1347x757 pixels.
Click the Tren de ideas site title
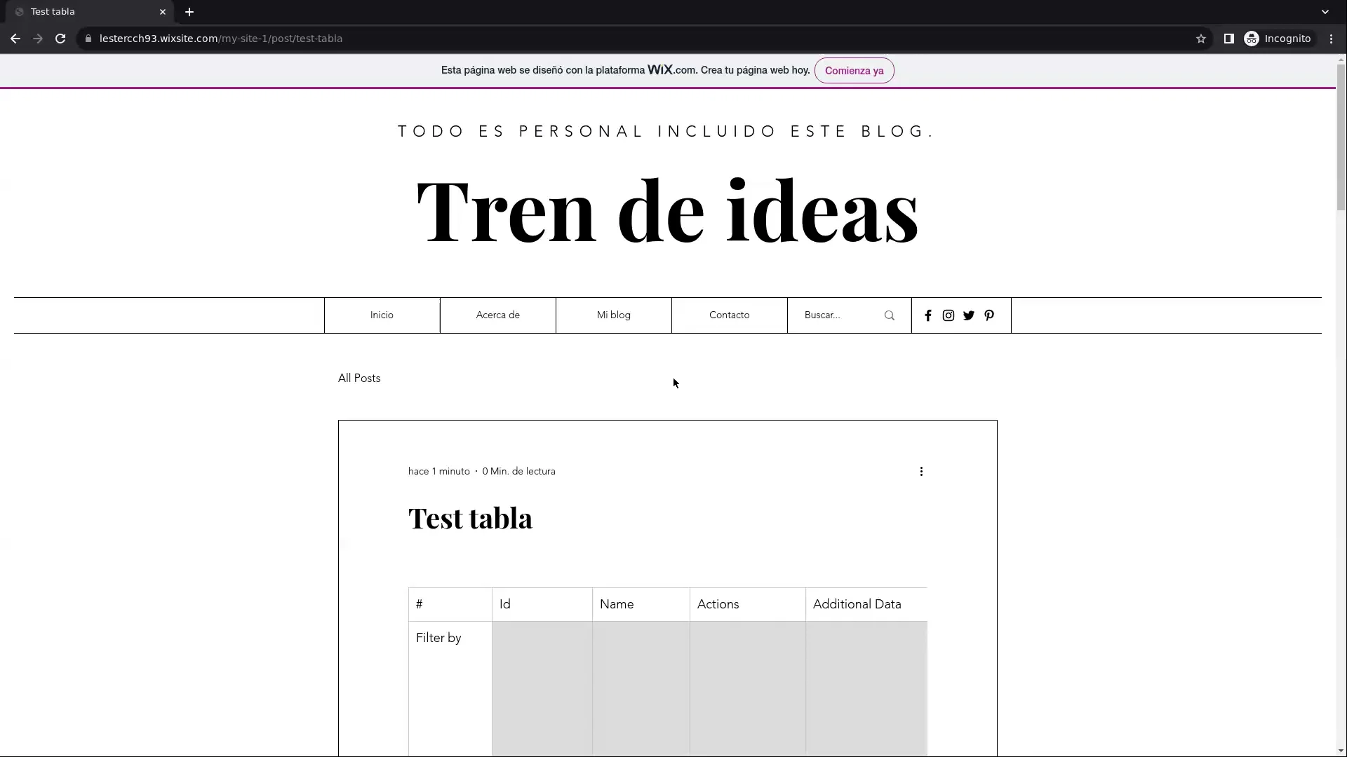coord(667,210)
